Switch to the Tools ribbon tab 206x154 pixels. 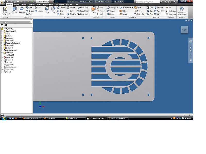coord(24,4)
